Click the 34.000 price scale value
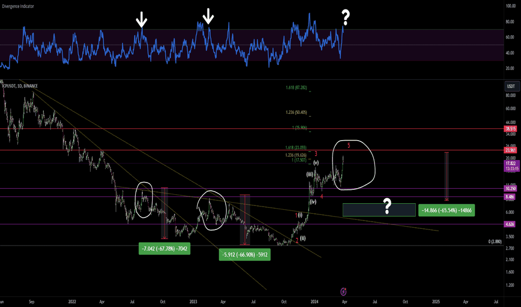Image resolution: width=521 pixels, height=307 pixels. click(x=511, y=135)
